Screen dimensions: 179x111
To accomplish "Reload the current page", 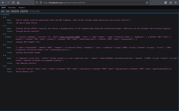I will tap(13, 2).
